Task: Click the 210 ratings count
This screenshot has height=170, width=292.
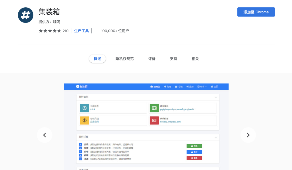Action: pos(65,31)
